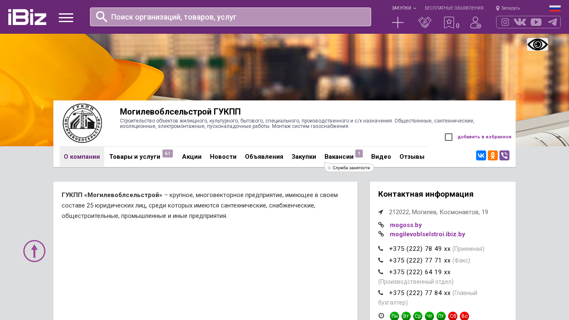Screen dimensions: 569x320
Task: Toggle accessibility eye view mode
Action: [537, 44]
